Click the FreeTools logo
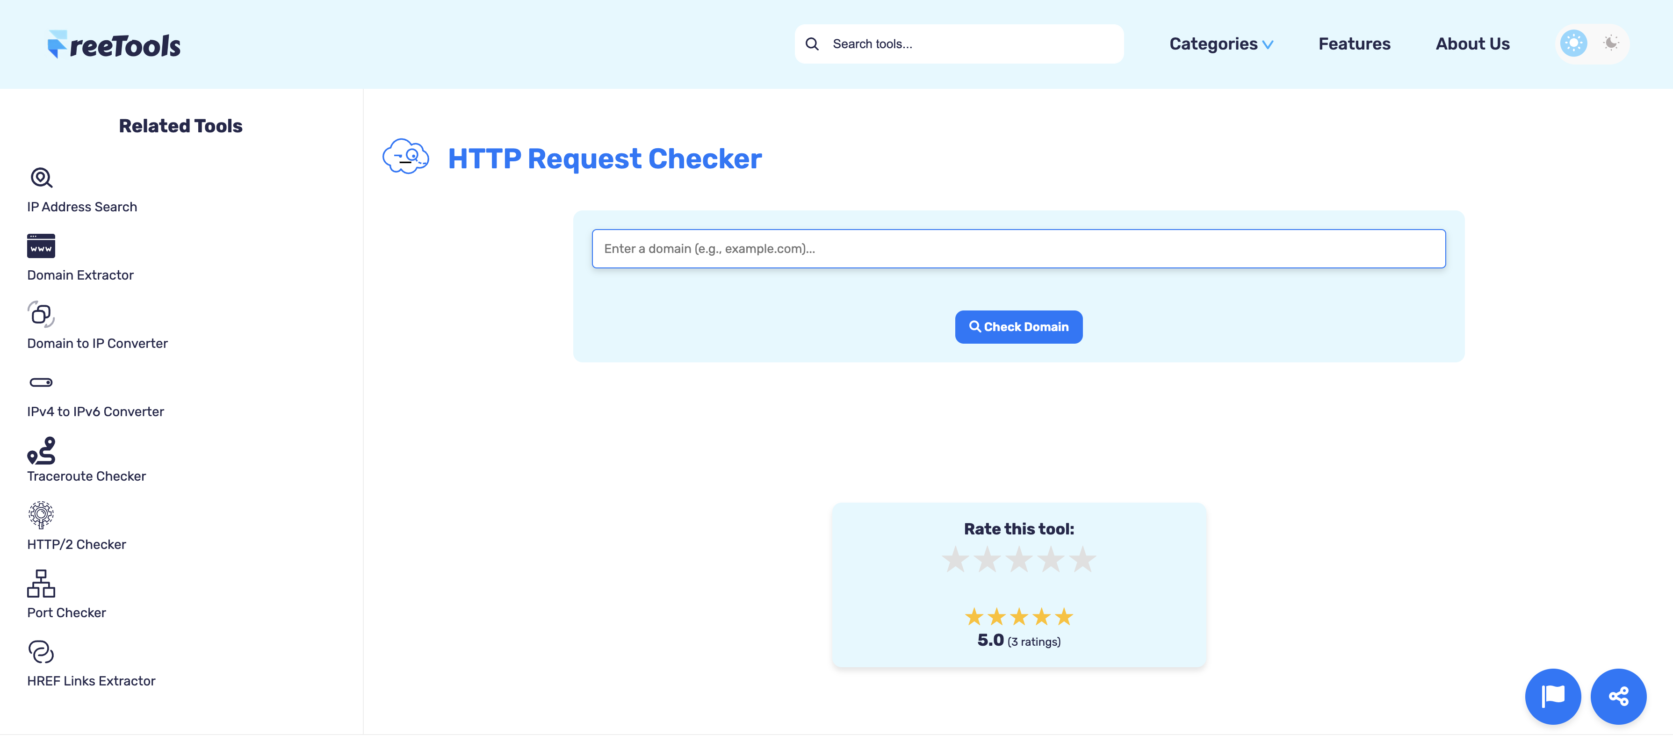Viewport: 1673px width, 750px height. coord(114,43)
